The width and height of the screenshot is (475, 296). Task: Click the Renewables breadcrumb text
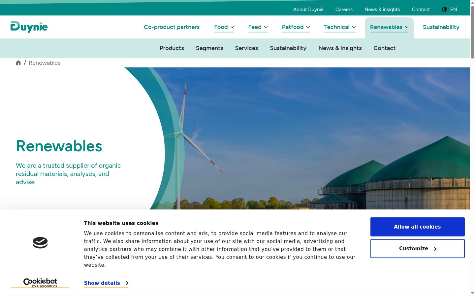(45, 63)
